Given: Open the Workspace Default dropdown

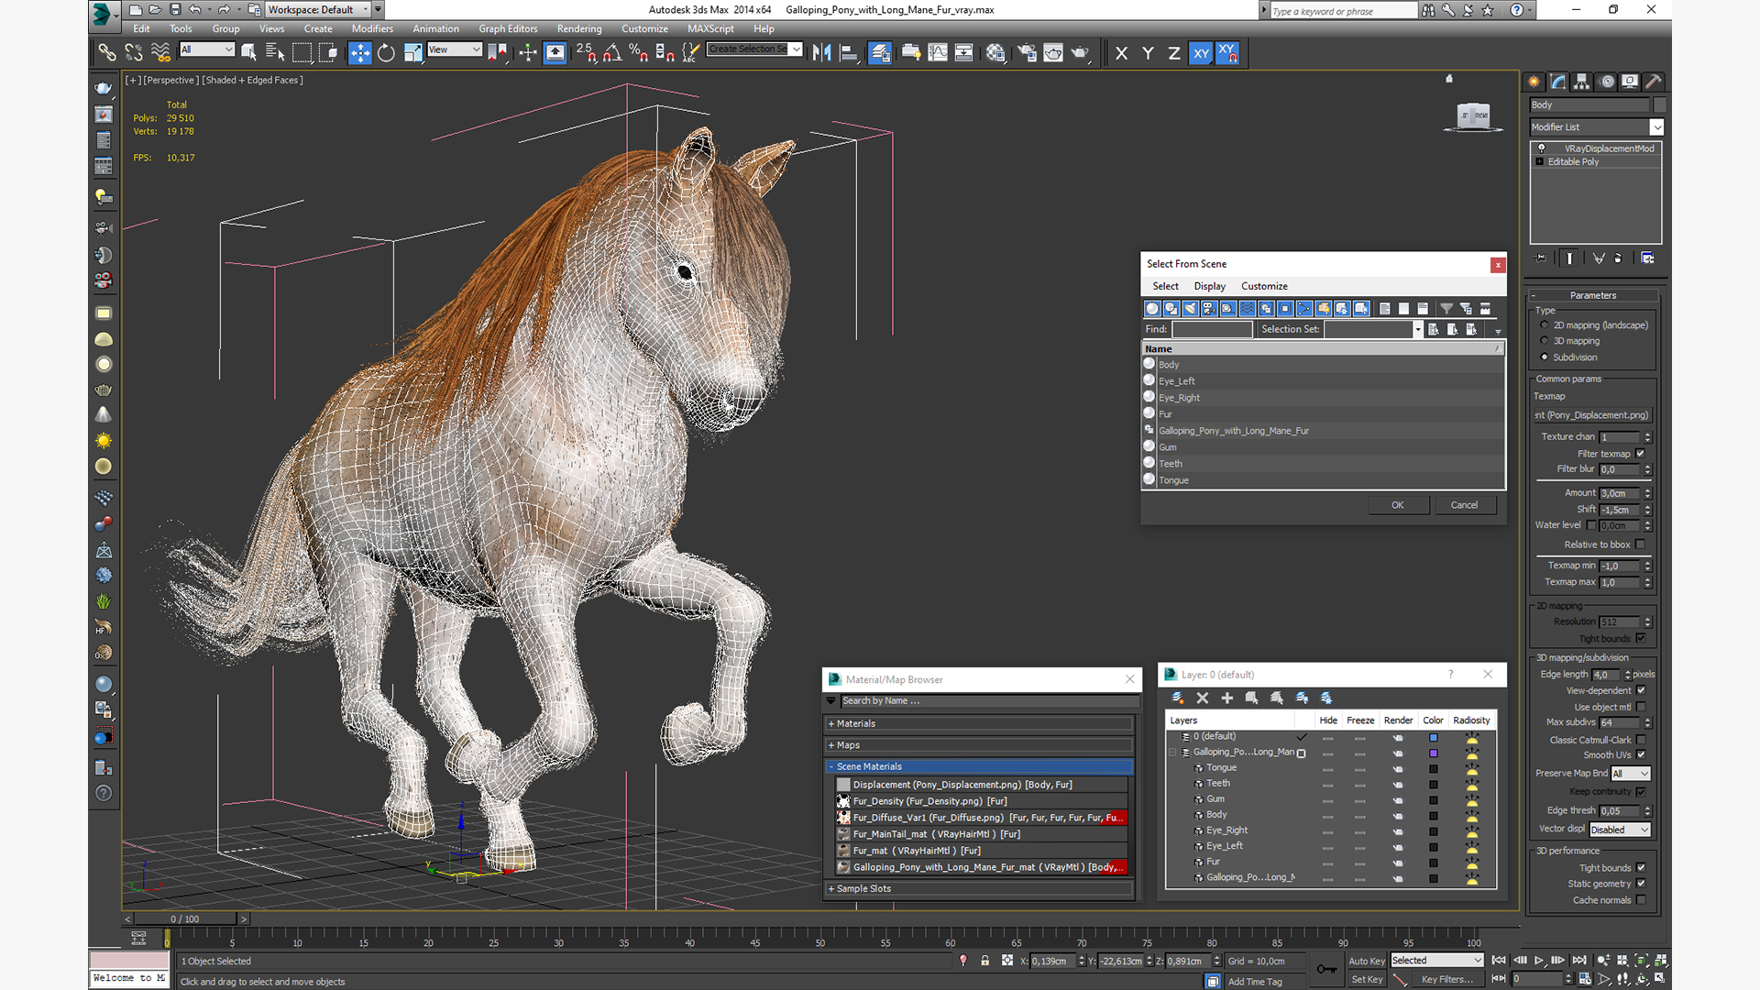Looking at the screenshot, I should pos(318,10).
